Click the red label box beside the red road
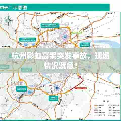121x121 pixels. (x=81, y=88)
